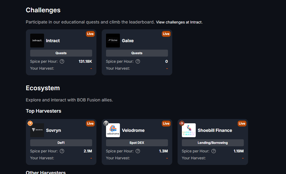
Task: Click the Lending/Borrowing tag on Shoebill
Action: pyautogui.click(x=213, y=143)
